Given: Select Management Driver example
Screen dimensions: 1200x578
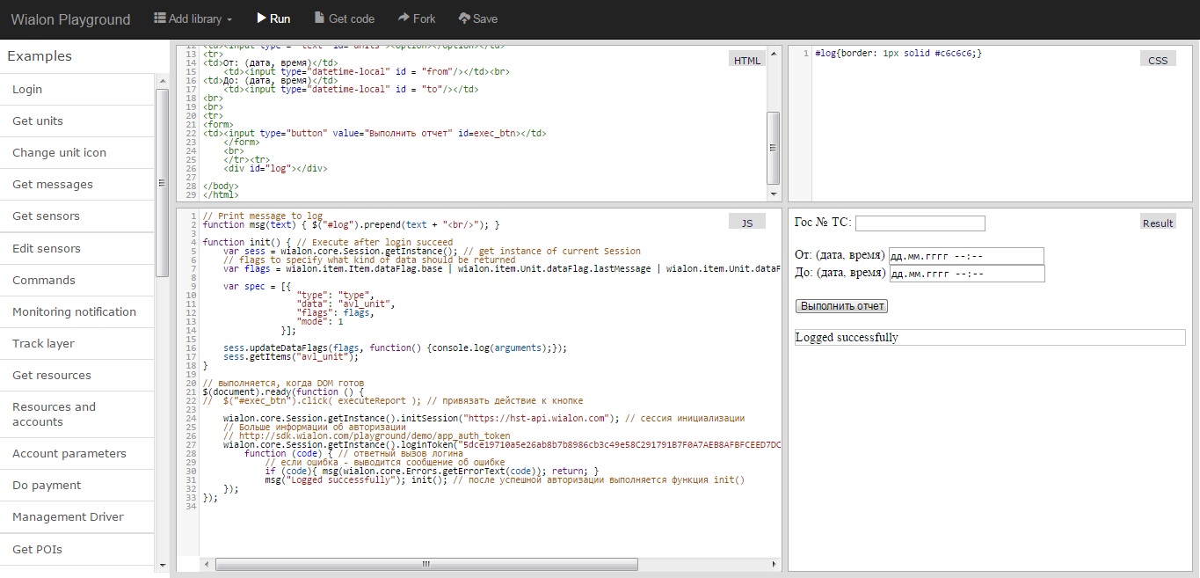Looking at the screenshot, I should (x=68, y=516).
